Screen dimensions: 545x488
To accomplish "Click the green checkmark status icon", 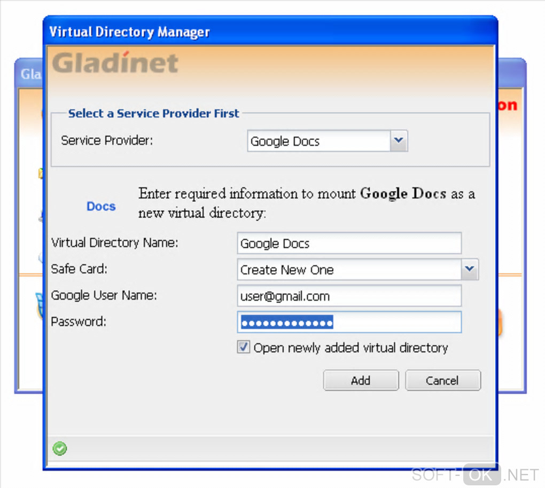I will click(60, 448).
